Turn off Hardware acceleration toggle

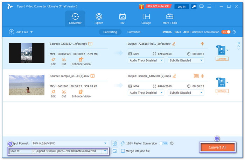click(226, 32)
